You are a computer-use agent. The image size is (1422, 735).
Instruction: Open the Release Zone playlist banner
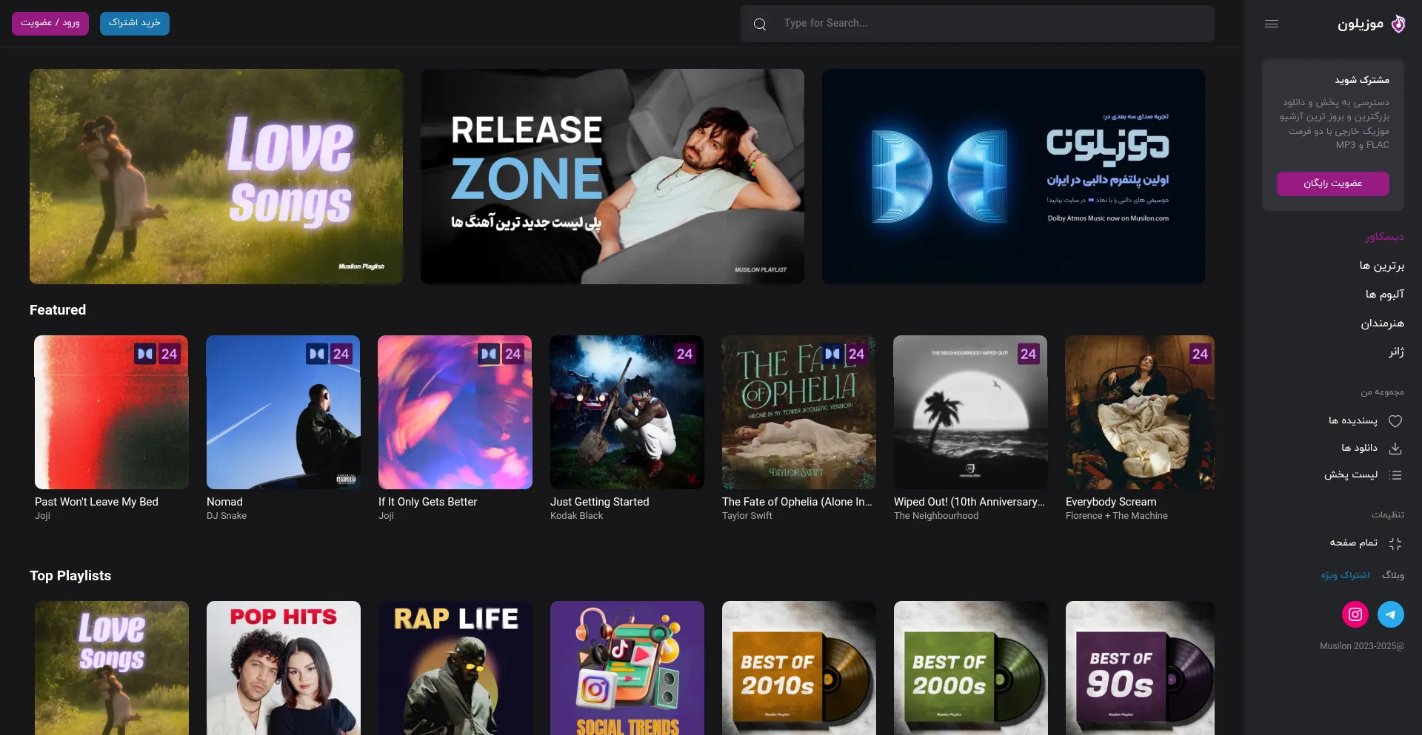coord(612,176)
